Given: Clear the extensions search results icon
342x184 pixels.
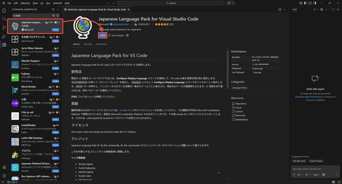Looking at the screenshot, I should pyautogui.click(x=54, y=16).
